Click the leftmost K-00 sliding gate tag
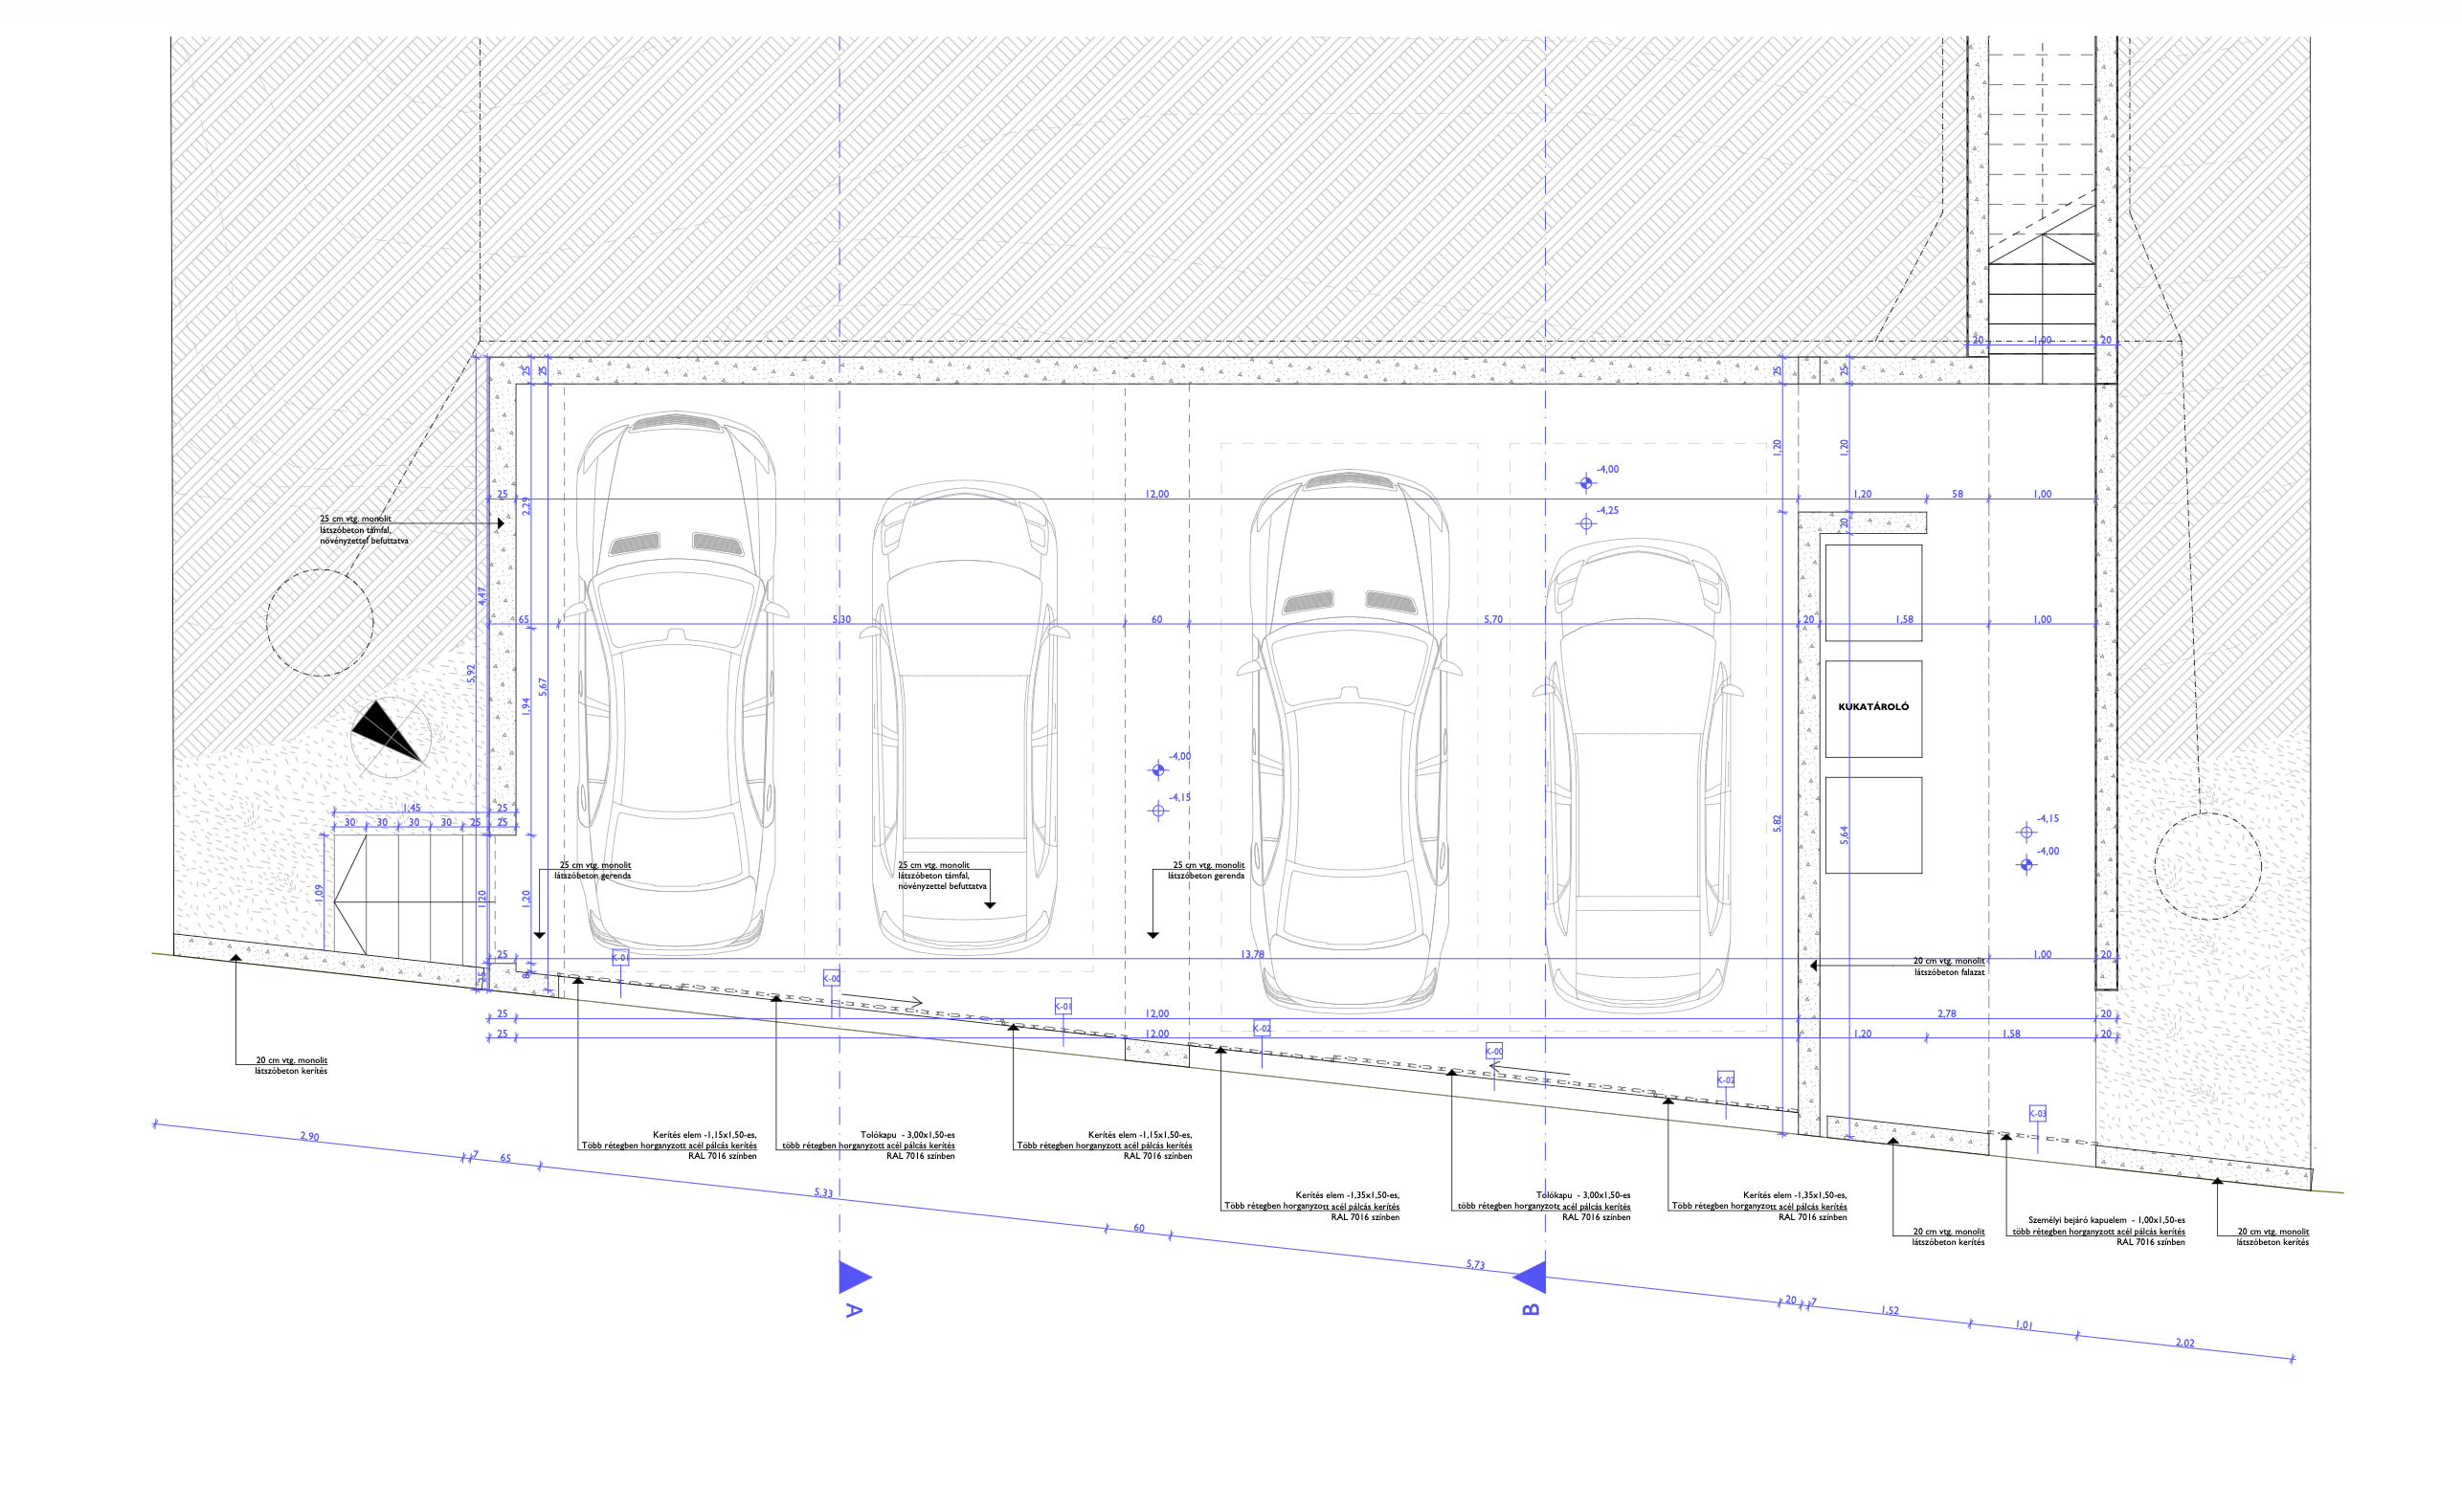Viewport: 2462px width, 1512px height. coord(831,979)
